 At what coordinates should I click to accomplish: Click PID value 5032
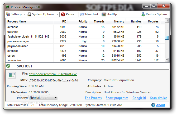[63, 36]
